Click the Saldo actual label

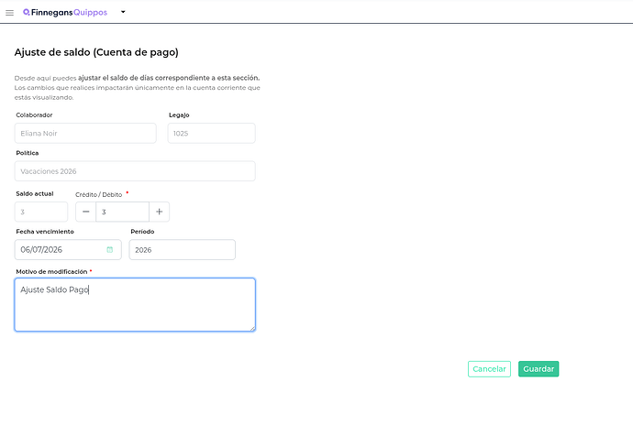click(x=35, y=193)
